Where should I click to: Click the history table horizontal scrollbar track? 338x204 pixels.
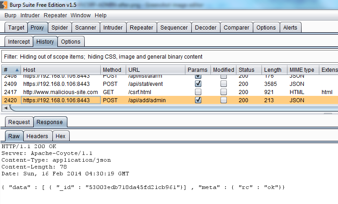[x=174, y=108]
